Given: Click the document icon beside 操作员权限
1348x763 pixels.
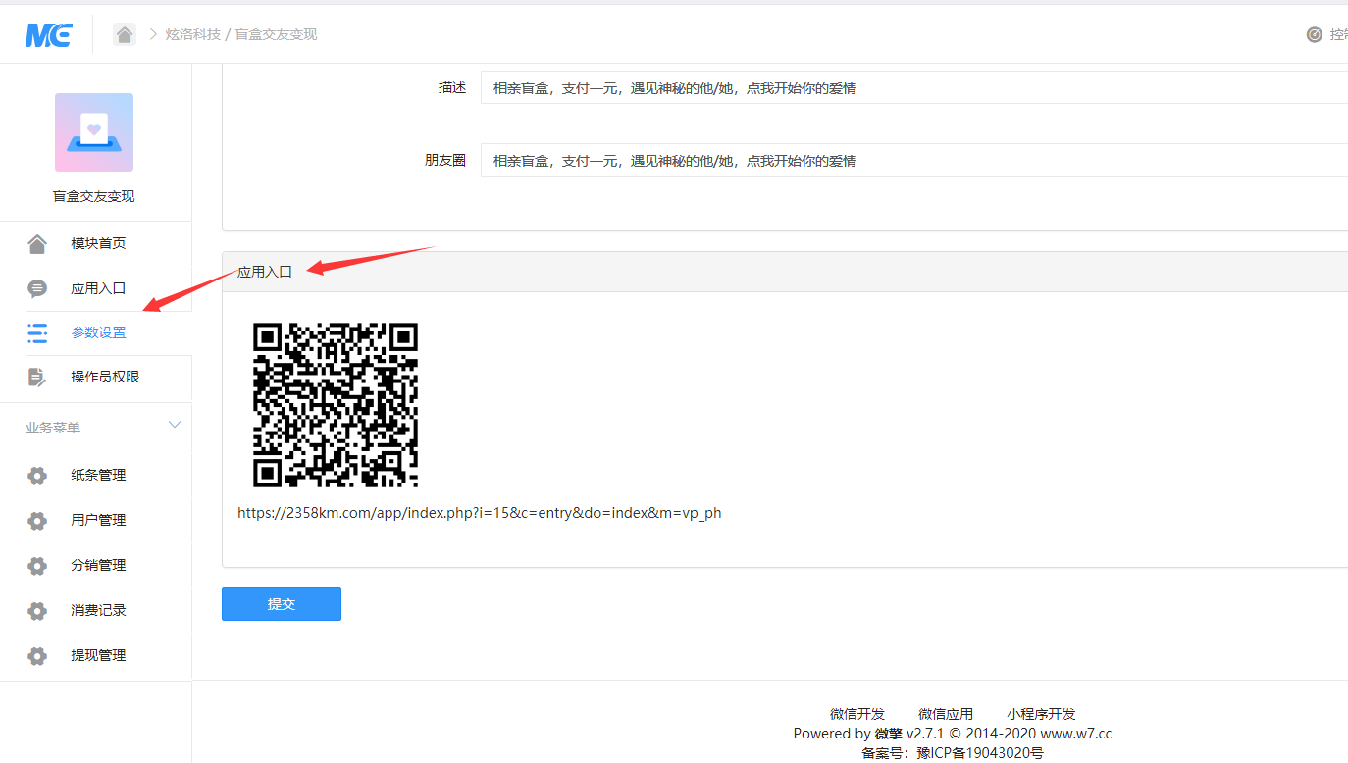Looking at the screenshot, I should (37, 377).
